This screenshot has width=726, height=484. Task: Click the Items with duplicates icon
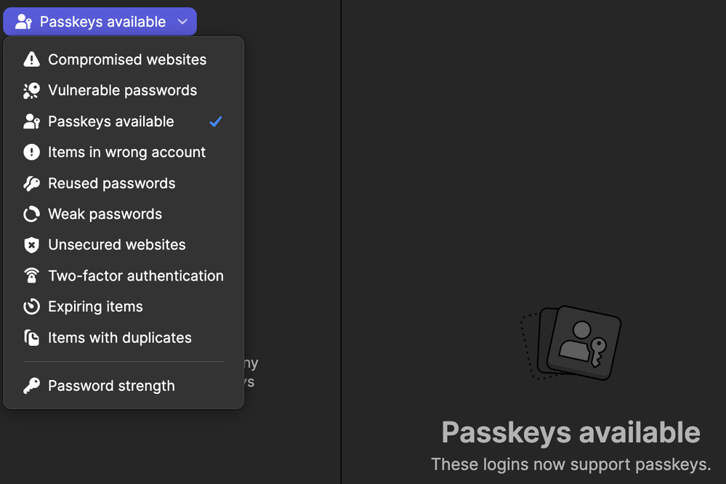pyautogui.click(x=31, y=338)
